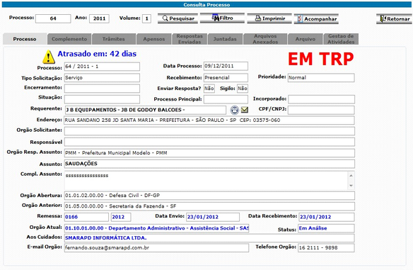Click the yellow warning triangle icon
Image resolution: width=413 pixels, height=270 pixels.
coord(49,57)
